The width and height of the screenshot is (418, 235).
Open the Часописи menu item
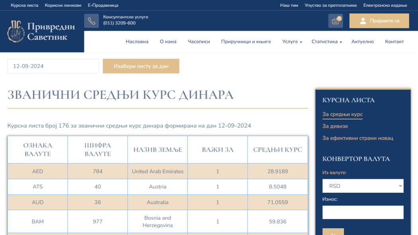pyautogui.click(x=199, y=41)
